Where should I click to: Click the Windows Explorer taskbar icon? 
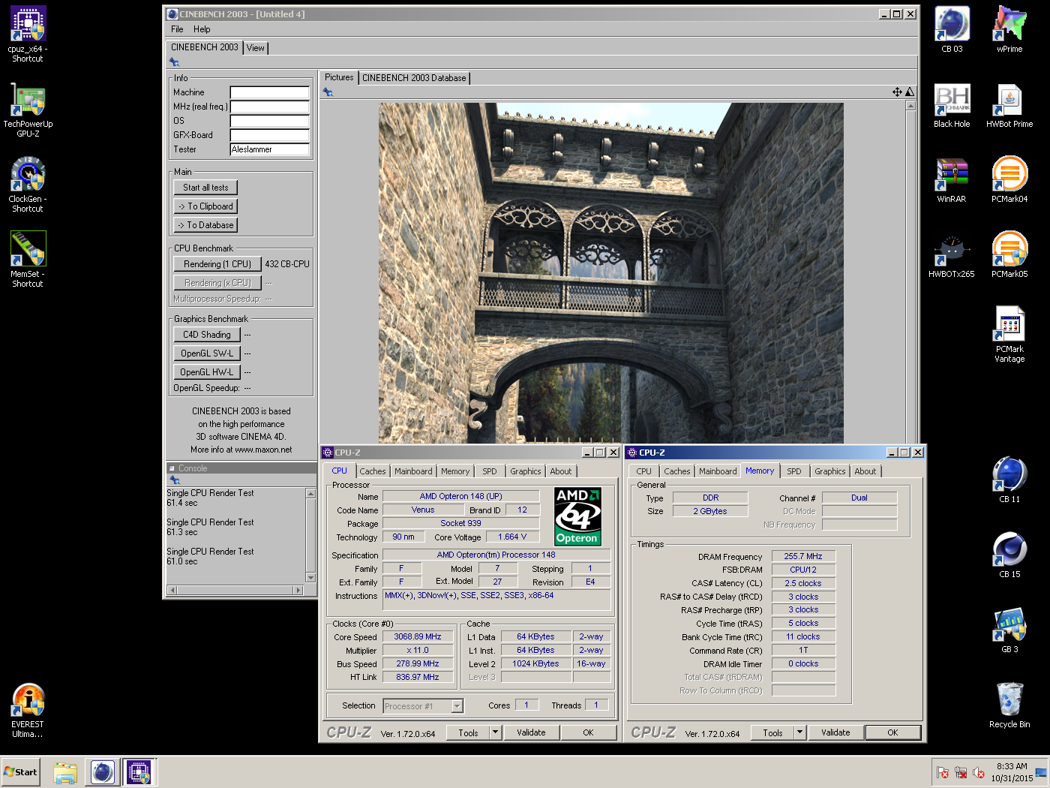(x=65, y=772)
